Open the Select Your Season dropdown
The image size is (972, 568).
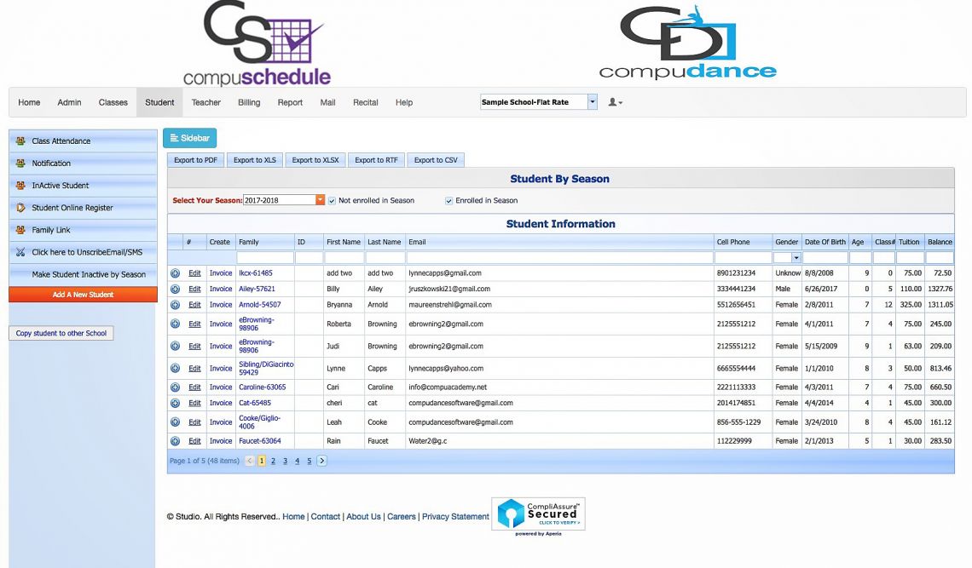click(321, 200)
